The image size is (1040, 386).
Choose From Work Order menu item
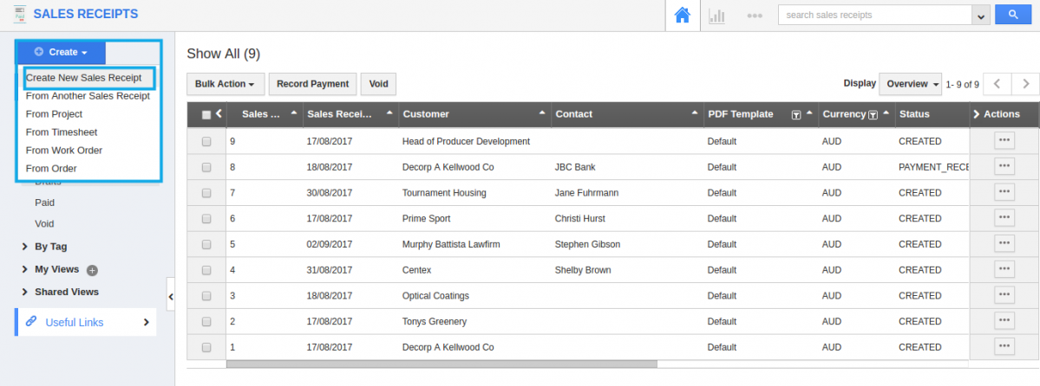pos(64,151)
